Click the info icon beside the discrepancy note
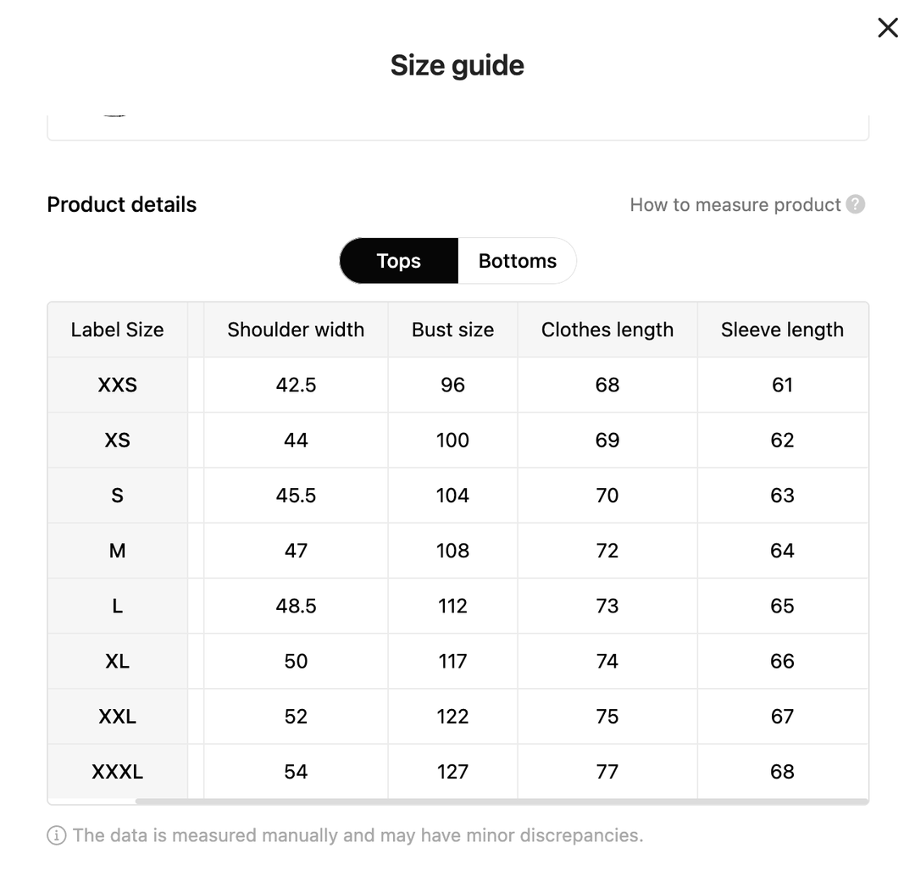915x887 pixels. [x=57, y=835]
